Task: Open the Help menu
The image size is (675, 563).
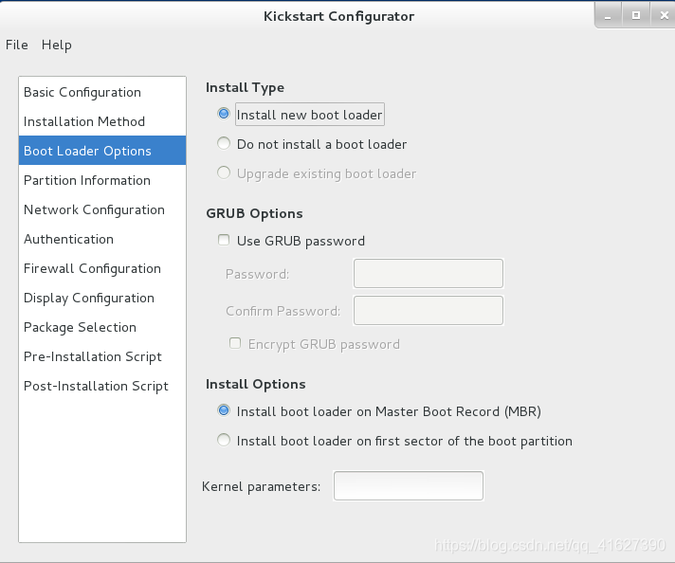Action: tap(56, 45)
